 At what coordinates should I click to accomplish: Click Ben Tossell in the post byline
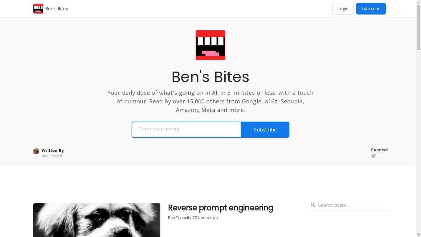178,218
